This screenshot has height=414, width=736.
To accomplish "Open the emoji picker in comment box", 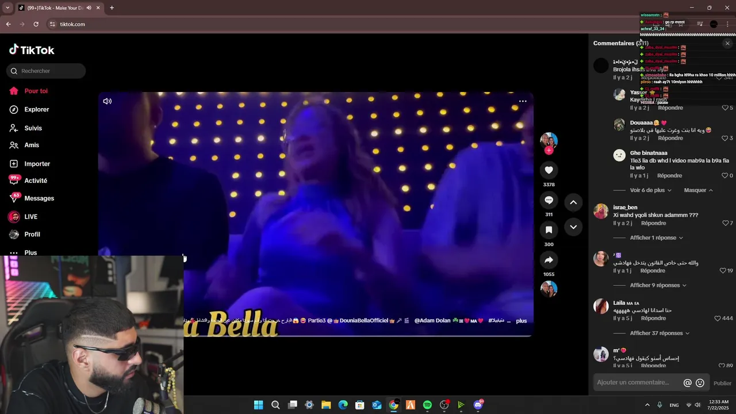I will click(700, 383).
